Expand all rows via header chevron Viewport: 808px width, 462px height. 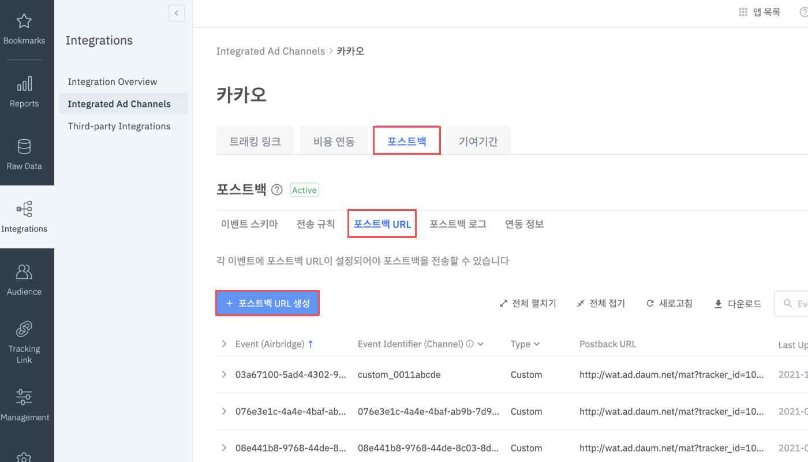click(x=224, y=344)
